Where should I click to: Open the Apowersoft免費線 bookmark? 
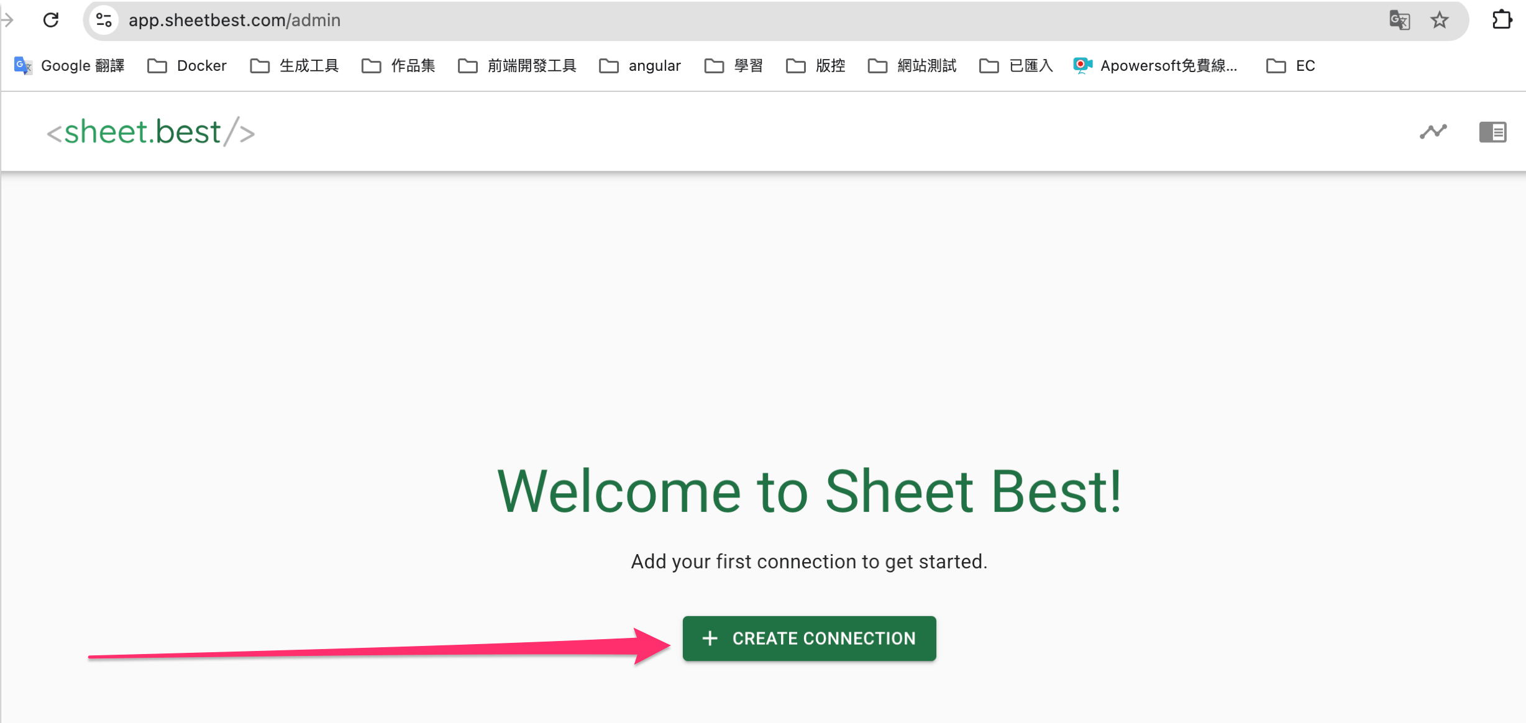(1156, 65)
